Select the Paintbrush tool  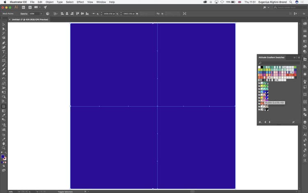(4, 65)
